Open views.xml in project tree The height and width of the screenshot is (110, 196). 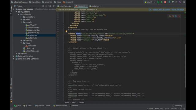click(31, 46)
